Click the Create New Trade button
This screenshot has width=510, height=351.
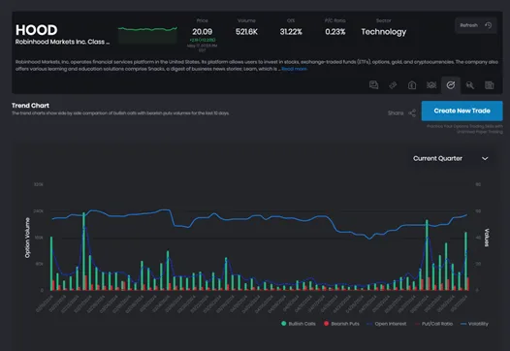pos(462,111)
